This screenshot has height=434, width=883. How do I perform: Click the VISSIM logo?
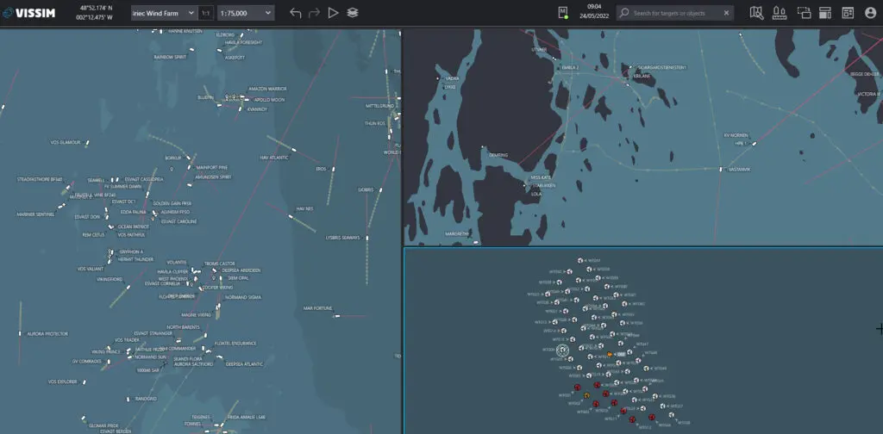coord(33,14)
